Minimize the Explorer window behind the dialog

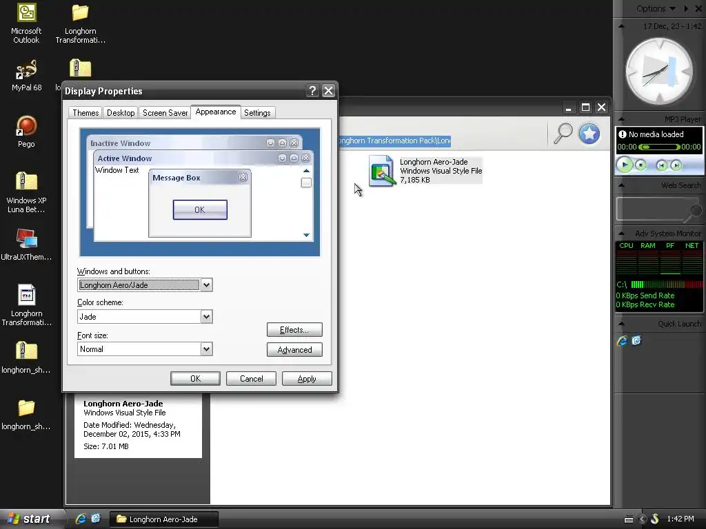click(568, 107)
